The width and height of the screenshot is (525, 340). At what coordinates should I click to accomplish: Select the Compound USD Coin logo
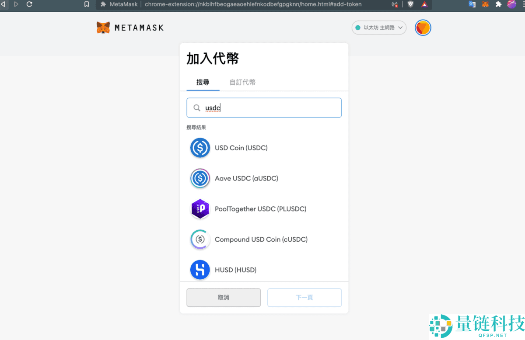pos(200,239)
